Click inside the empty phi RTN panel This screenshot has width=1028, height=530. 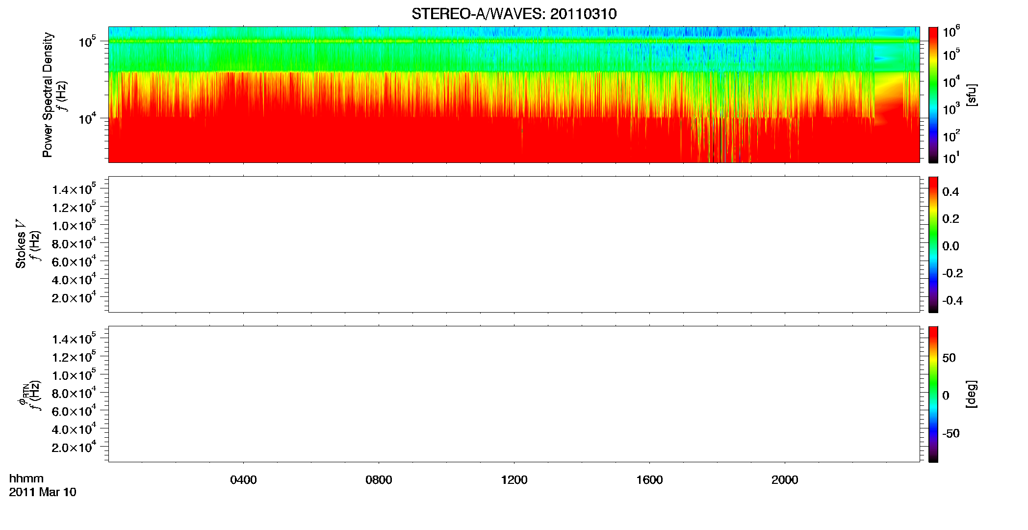514,394
